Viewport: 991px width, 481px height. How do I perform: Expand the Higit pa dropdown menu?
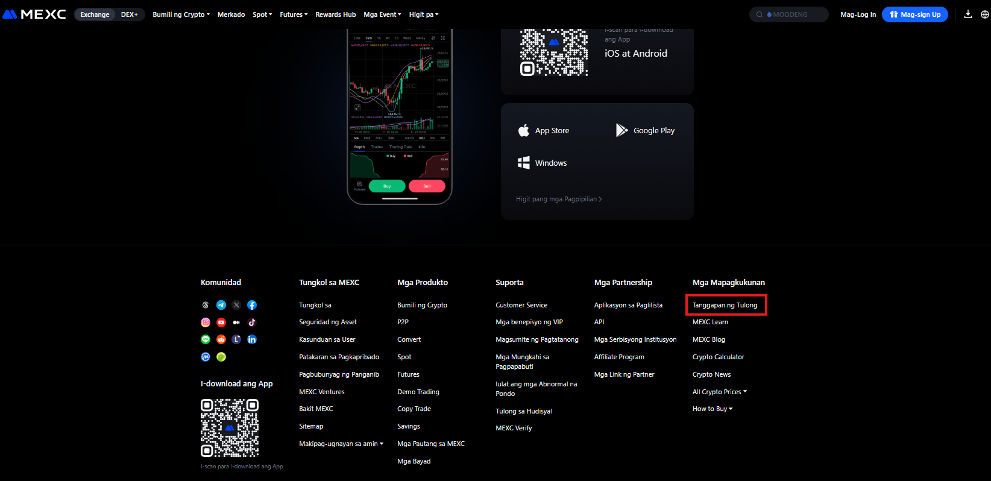pyautogui.click(x=424, y=14)
